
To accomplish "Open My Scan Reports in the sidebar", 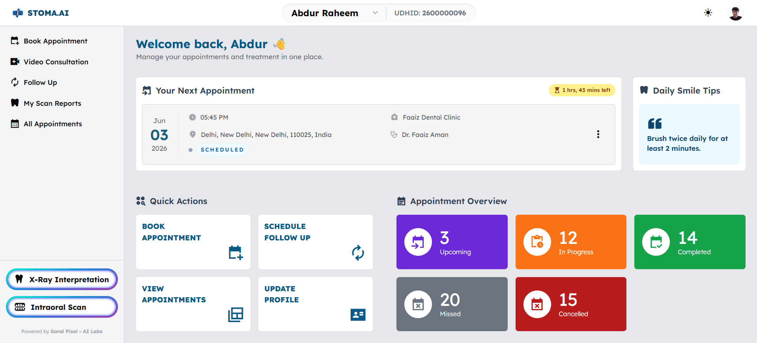I will (x=62, y=103).
